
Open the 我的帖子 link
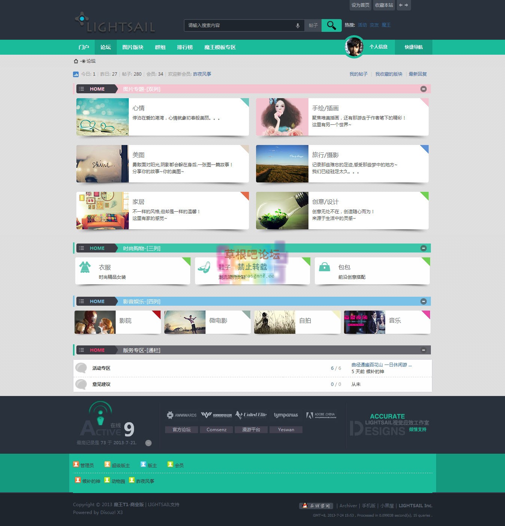(x=358, y=74)
